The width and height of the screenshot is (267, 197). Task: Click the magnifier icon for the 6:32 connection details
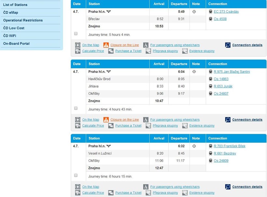click(228, 187)
